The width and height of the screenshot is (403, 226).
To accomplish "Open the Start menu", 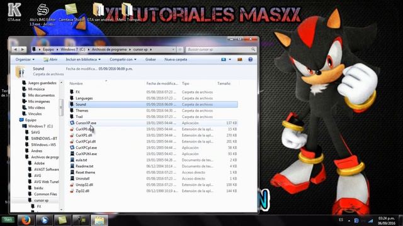I will click(x=8, y=220).
